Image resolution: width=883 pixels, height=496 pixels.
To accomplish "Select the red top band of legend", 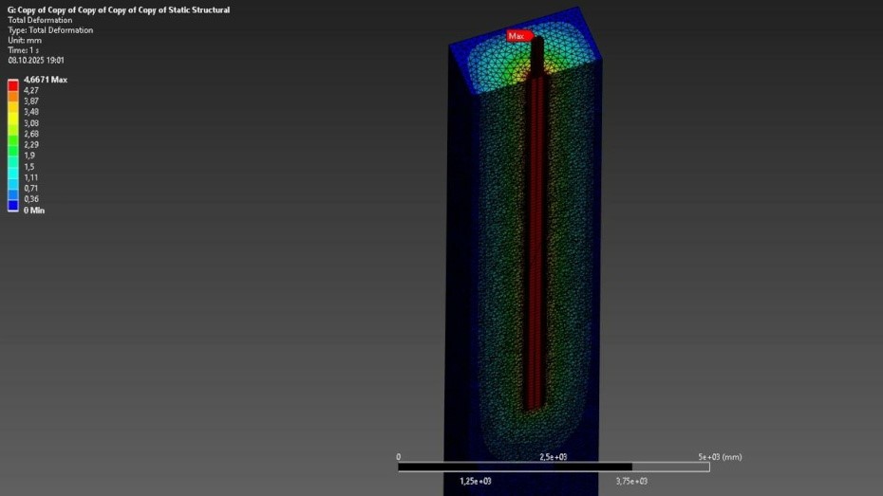I will 13,85.
